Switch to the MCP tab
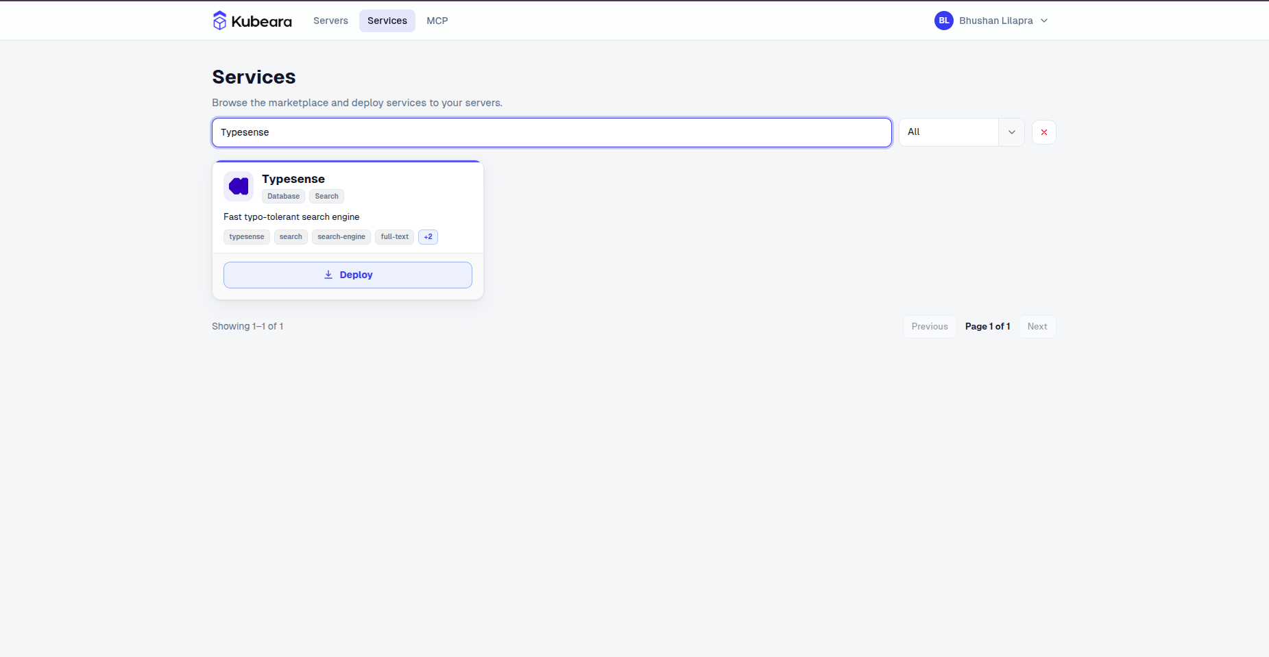This screenshot has height=657, width=1269. tap(437, 21)
